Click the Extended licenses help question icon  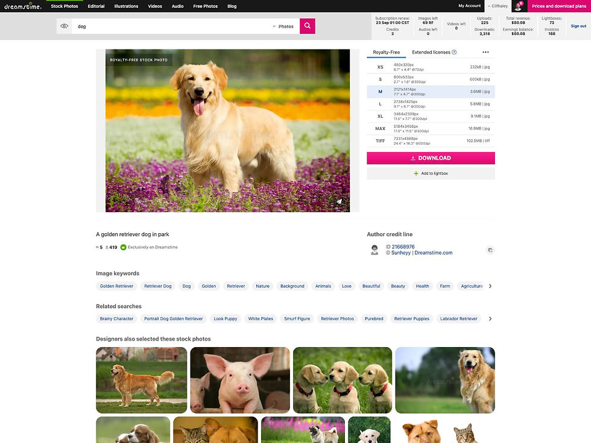454,52
